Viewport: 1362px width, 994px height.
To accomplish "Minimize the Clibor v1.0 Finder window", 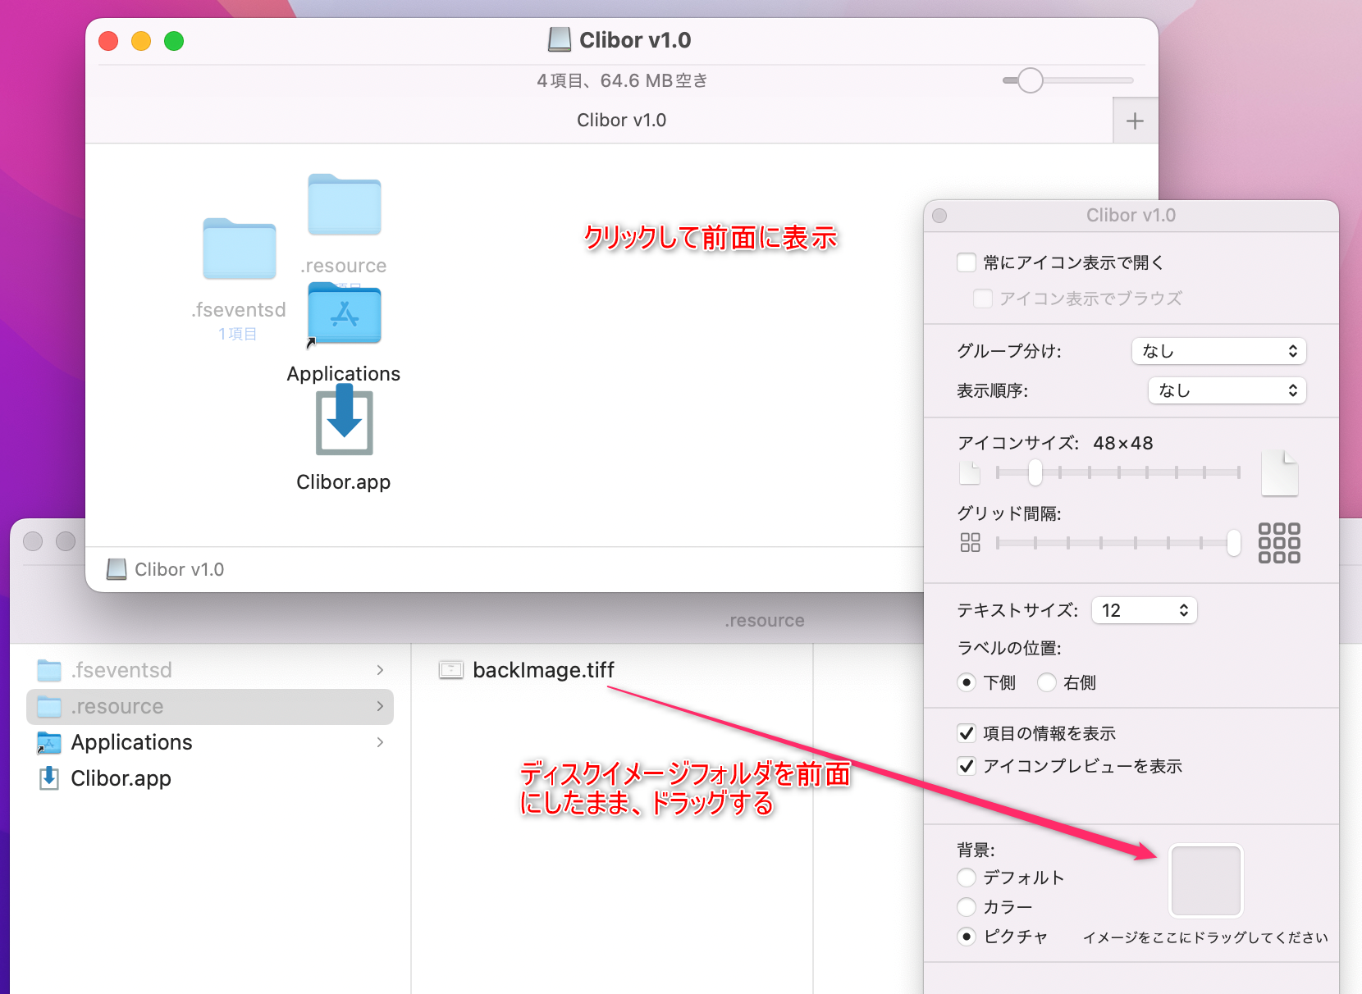I will [x=141, y=41].
